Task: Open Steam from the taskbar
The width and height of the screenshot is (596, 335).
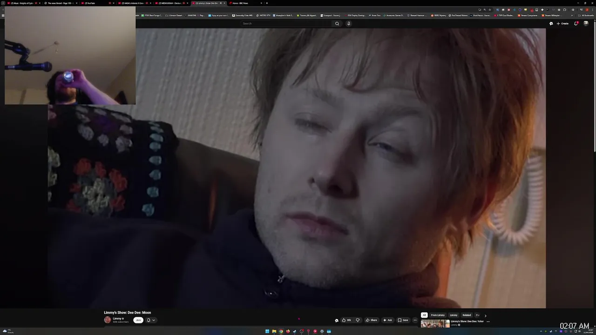Action: (294, 331)
